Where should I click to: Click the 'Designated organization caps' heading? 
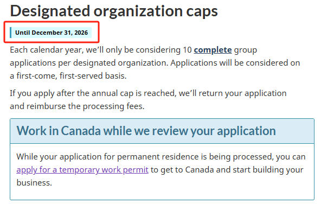114,11
